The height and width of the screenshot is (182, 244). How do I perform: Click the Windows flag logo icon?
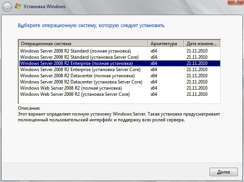pyautogui.click(x=18, y=7)
